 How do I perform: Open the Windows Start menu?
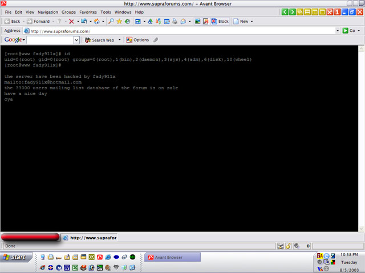click(15, 258)
